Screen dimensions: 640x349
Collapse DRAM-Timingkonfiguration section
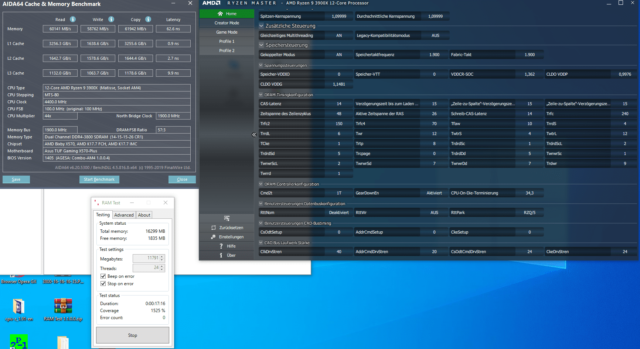(x=261, y=95)
